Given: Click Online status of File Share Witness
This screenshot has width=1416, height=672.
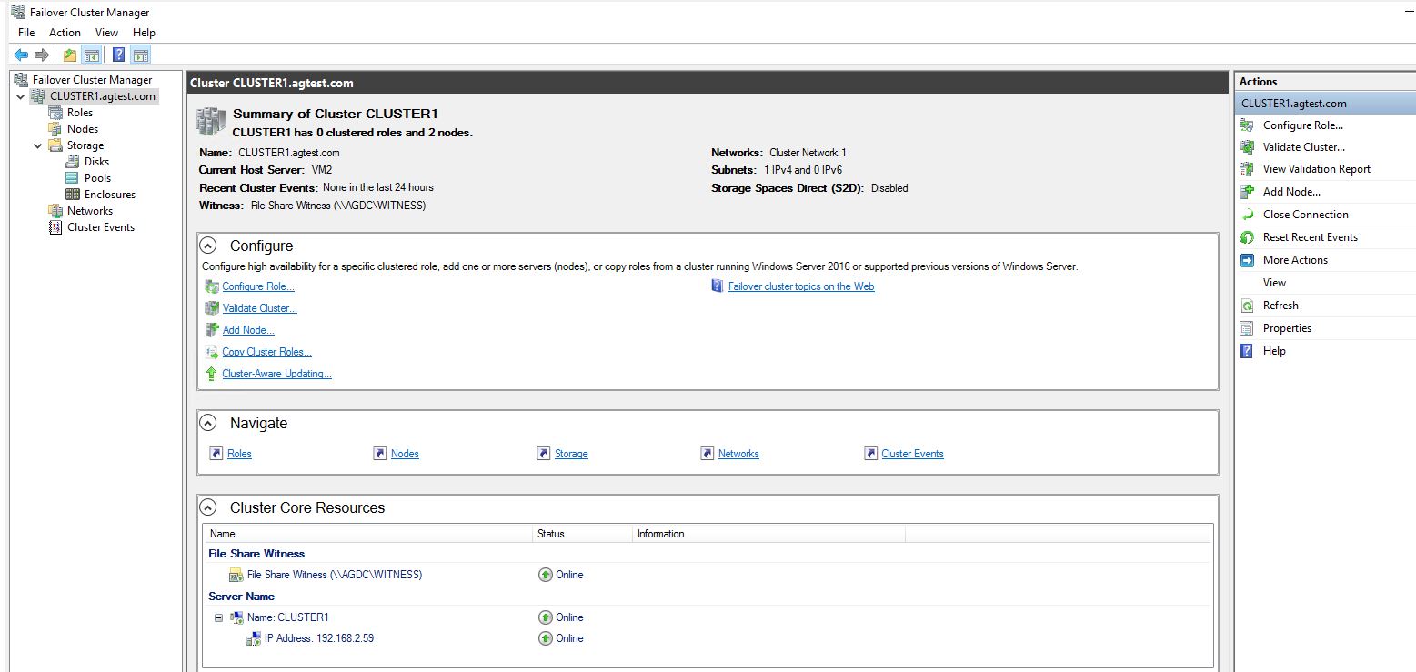Looking at the screenshot, I should pos(561,575).
